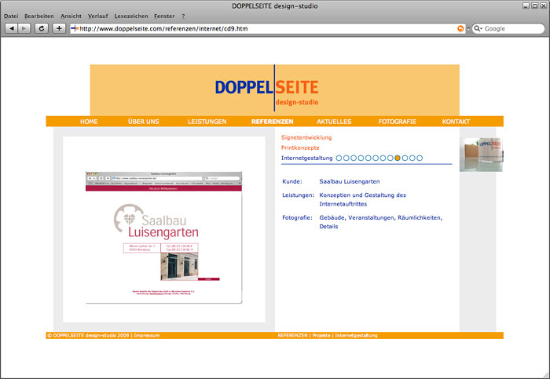The width and height of the screenshot is (550, 379).
Task: Click Projekte in the footer breadcrumb
Action: pyautogui.click(x=321, y=336)
